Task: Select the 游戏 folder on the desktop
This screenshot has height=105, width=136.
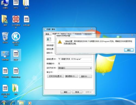Action: 26,4
